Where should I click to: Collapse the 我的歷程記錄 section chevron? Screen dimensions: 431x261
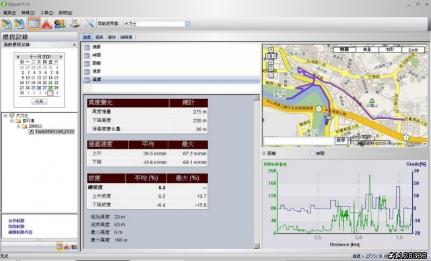click(74, 45)
